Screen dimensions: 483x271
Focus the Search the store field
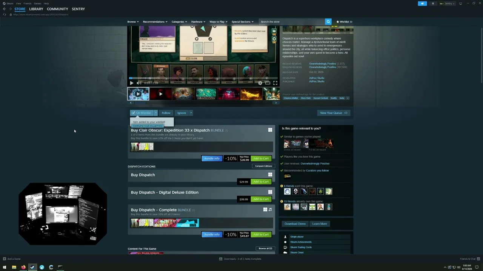292,22
